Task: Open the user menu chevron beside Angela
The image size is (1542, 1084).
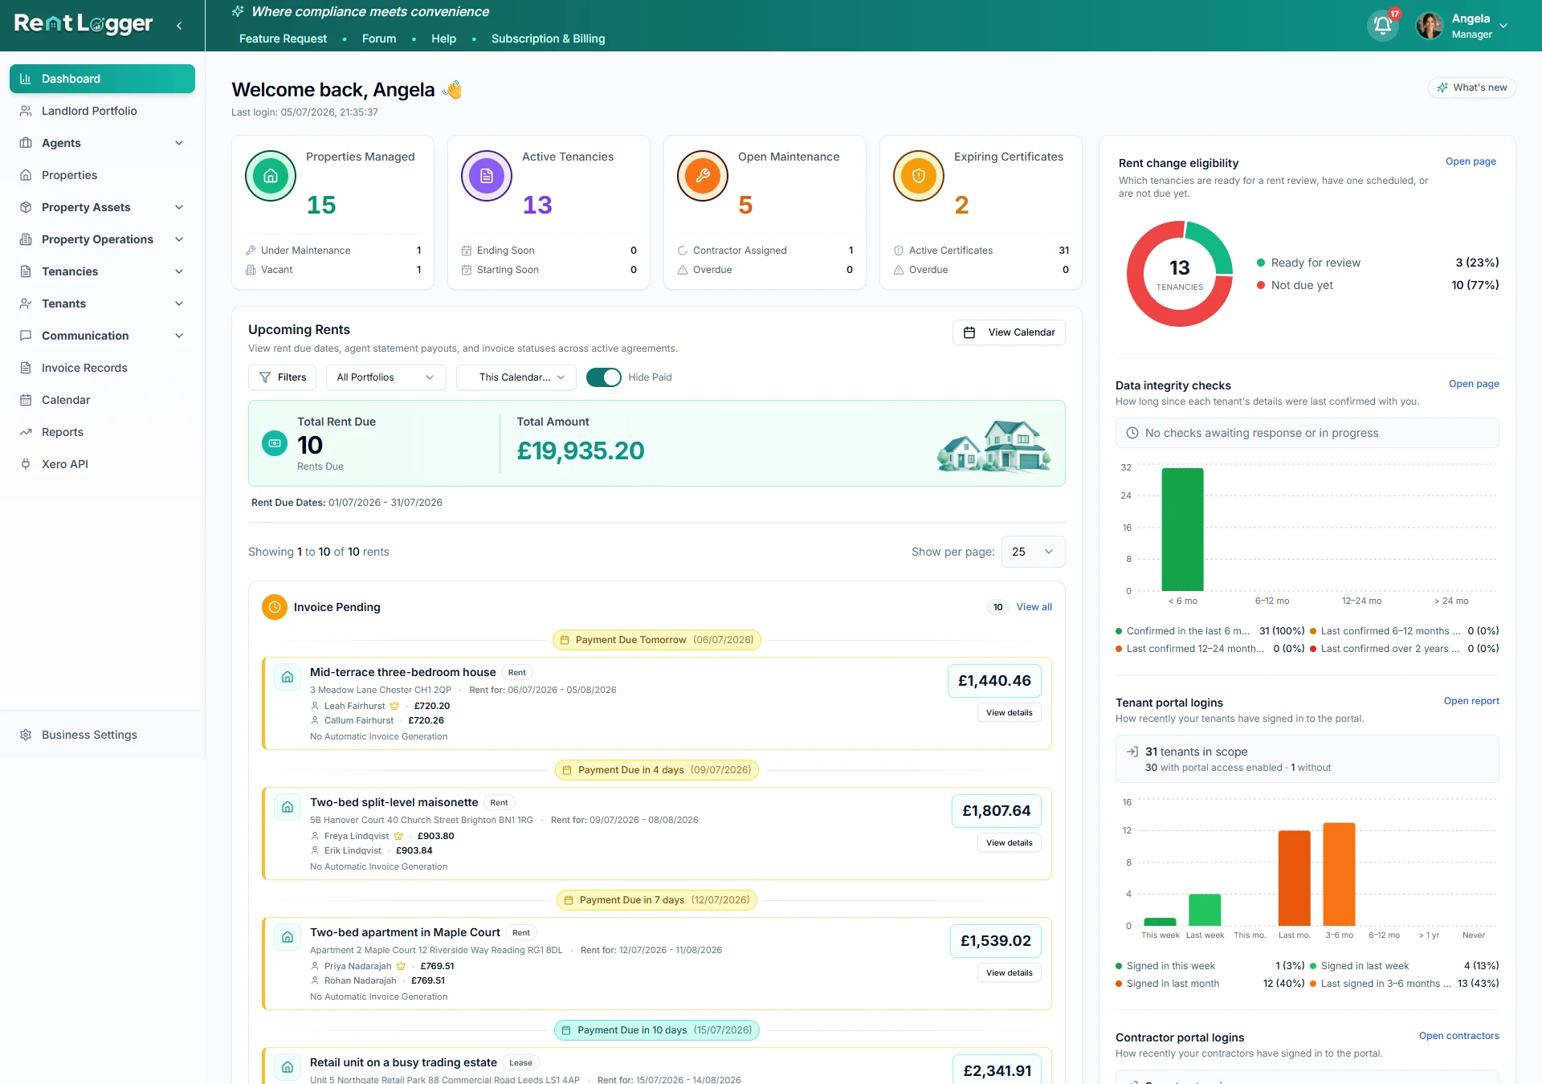Action: point(1503,26)
